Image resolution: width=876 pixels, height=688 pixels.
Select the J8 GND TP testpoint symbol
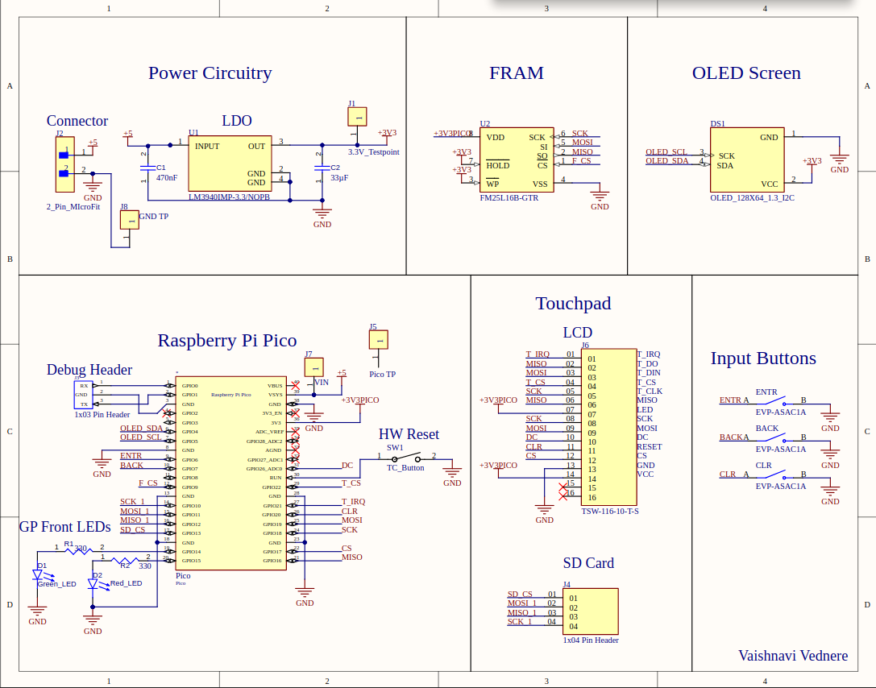130,220
